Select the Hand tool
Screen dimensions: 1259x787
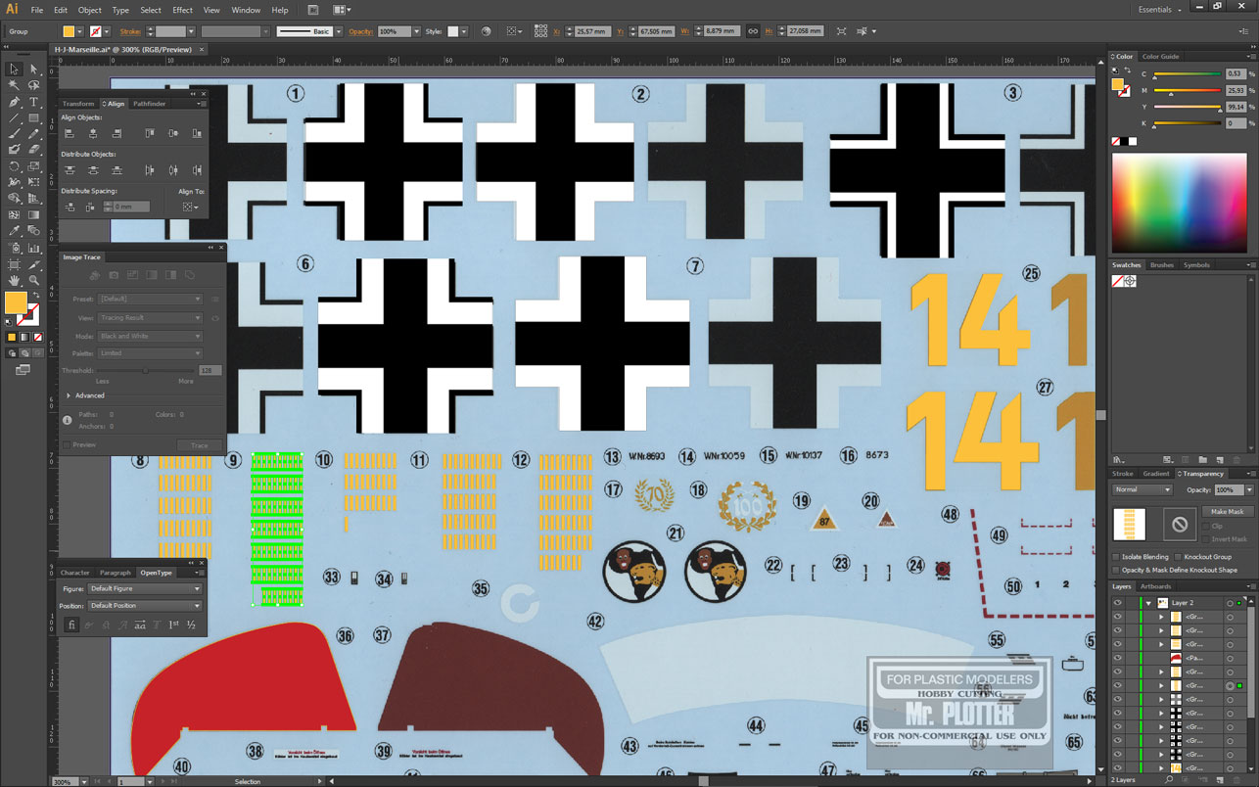(x=14, y=280)
